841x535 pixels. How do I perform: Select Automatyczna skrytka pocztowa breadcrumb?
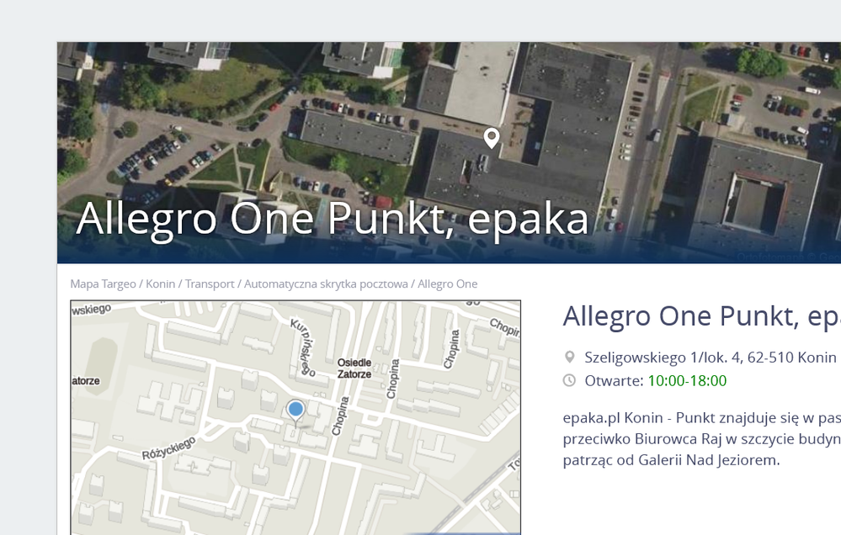(x=326, y=284)
